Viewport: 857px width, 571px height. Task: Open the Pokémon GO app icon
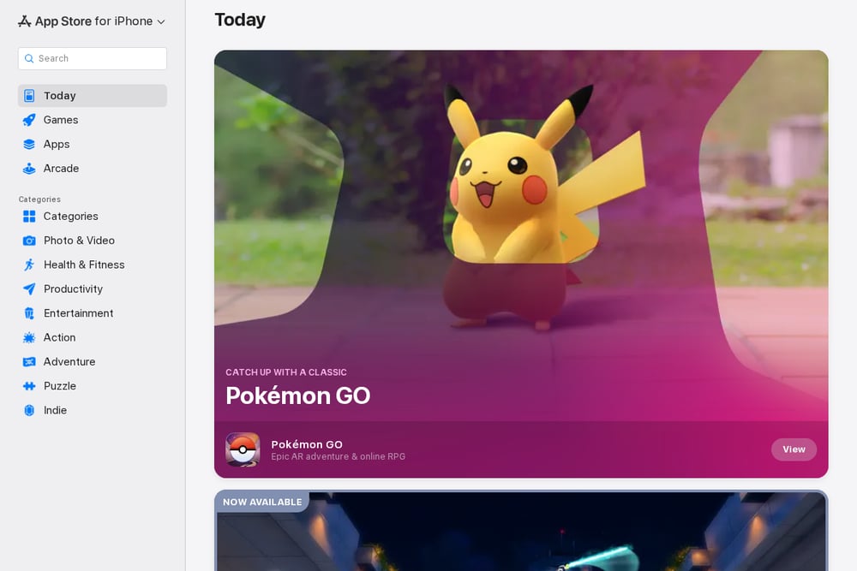pyautogui.click(x=243, y=449)
